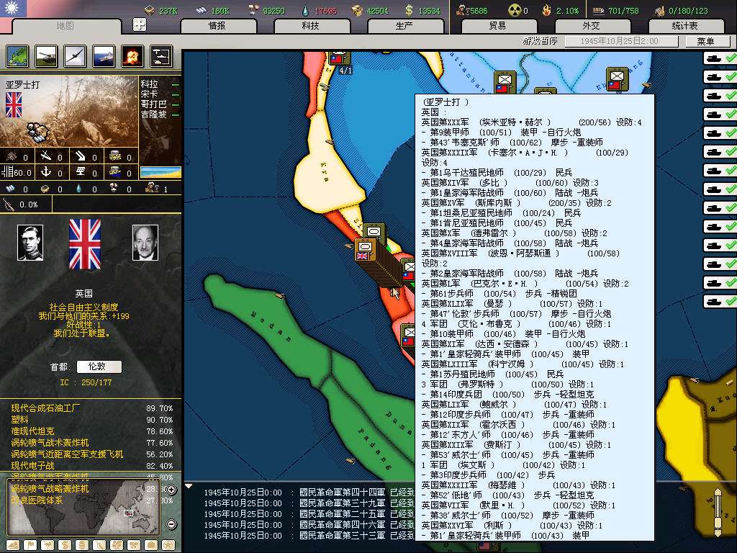Click the center-map crosshair icon
Image resolution: width=737 pixels, height=553 pixels.
(140, 24)
